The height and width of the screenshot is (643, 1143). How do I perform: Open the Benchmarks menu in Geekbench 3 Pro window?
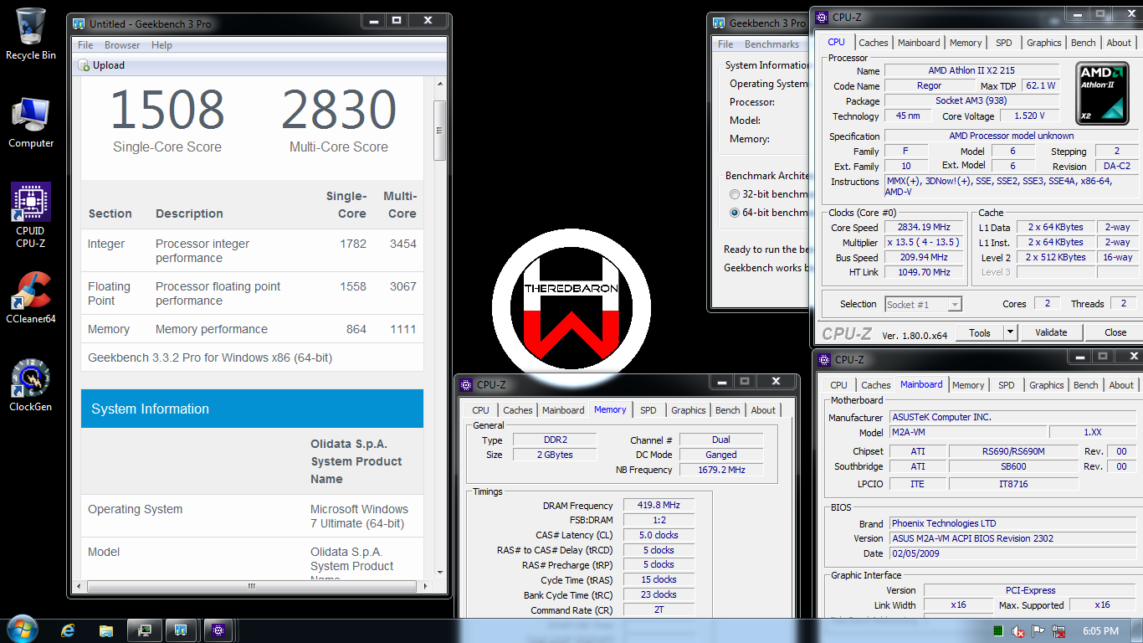771,44
